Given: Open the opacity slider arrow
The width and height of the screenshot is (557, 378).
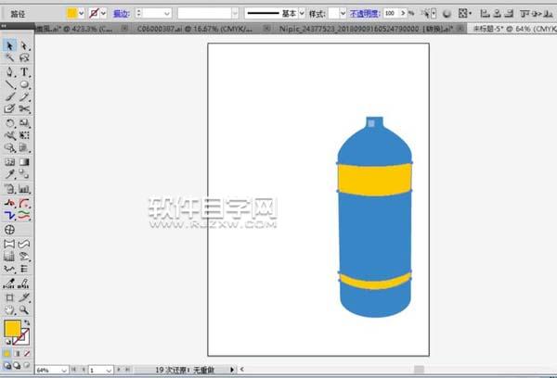Looking at the screenshot, I should point(403,14).
